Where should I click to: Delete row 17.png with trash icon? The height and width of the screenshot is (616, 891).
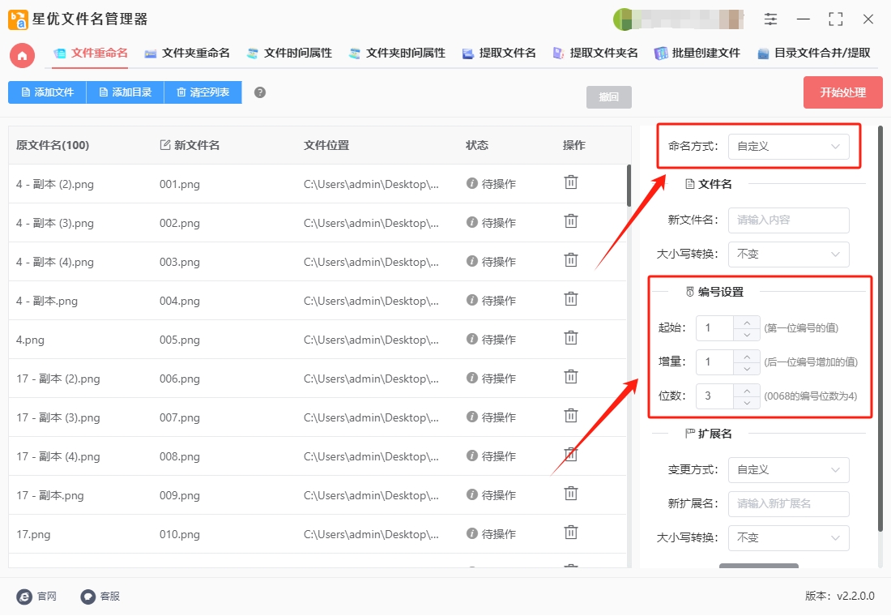tap(570, 533)
